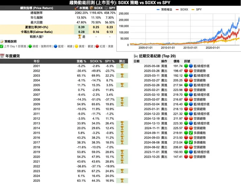Click the calendar icon beside 年度績效
The width and height of the screenshot is (241, 186).
pos(2,56)
